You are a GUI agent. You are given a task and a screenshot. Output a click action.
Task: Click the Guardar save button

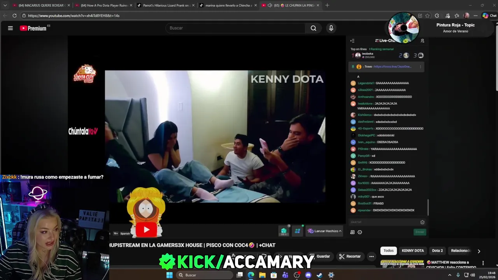320,256
